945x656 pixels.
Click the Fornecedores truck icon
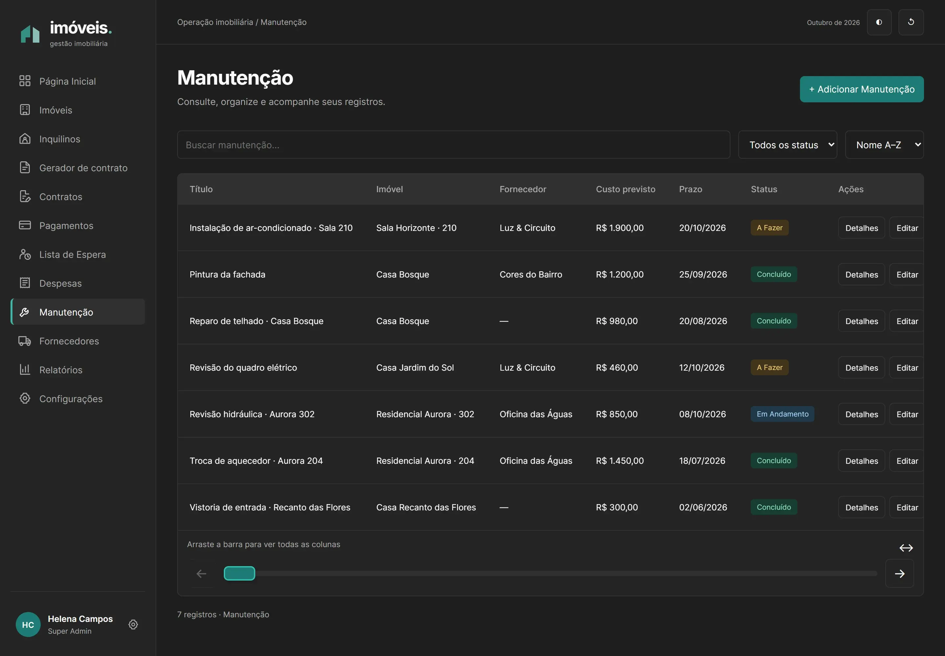click(25, 341)
